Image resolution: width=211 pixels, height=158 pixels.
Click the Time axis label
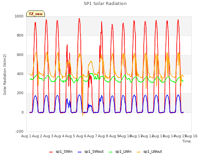tap(187, 141)
